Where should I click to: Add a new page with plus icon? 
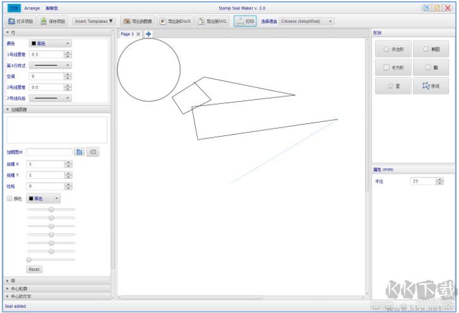148,34
